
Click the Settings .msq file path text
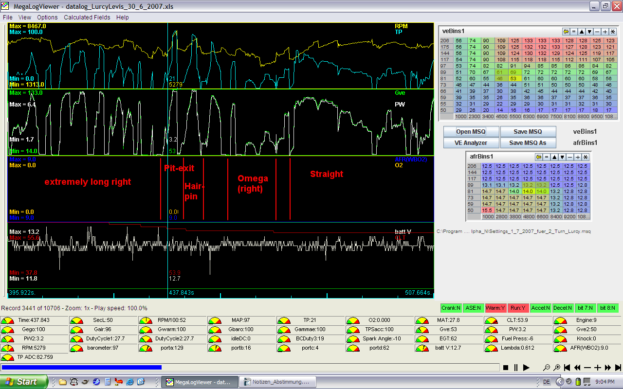tap(513, 231)
